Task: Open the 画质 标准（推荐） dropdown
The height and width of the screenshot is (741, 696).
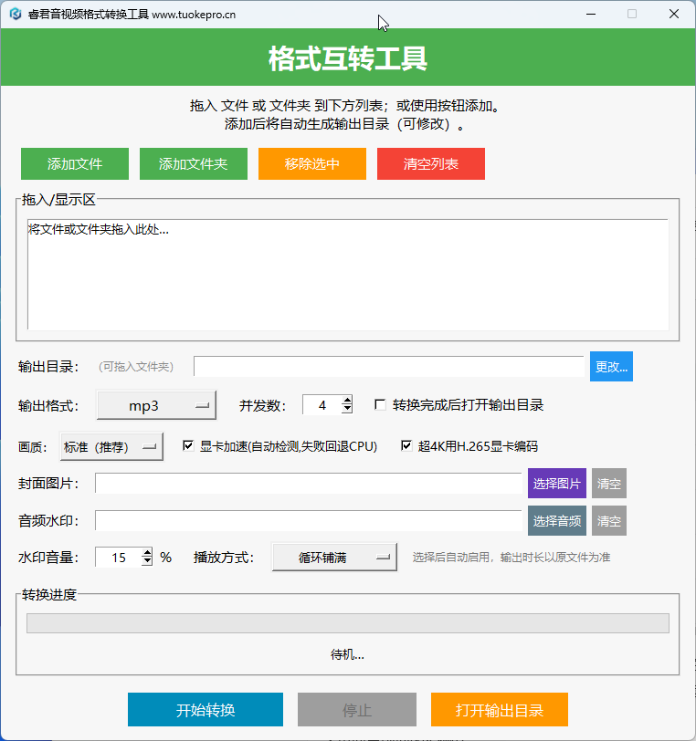Action: click(x=111, y=446)
